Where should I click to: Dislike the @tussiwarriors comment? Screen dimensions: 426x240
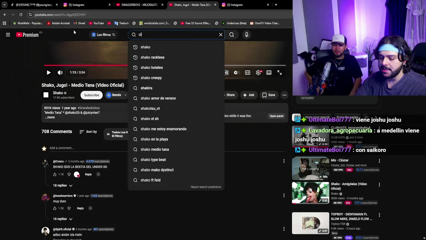pos(69,208)
